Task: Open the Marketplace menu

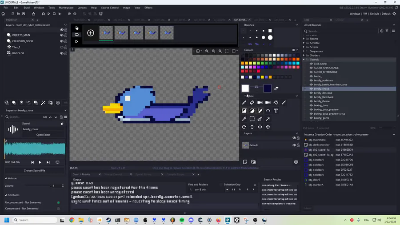Action: [66, 8]
